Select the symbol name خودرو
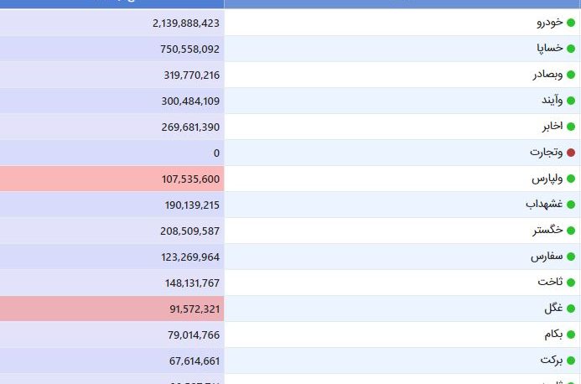The width and height of the screenshot is (581, 384). click(550, 23)
